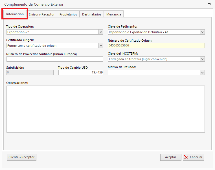Switch to the Emisor y Receptor tab

point(42,14)
